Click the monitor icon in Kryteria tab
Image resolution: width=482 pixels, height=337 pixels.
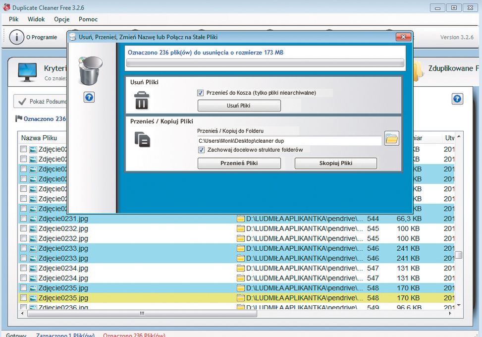(x=27, y=72)
